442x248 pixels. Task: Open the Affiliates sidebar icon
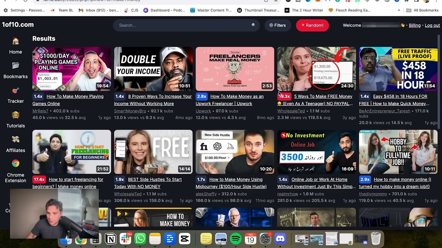(x=16, y=139)
